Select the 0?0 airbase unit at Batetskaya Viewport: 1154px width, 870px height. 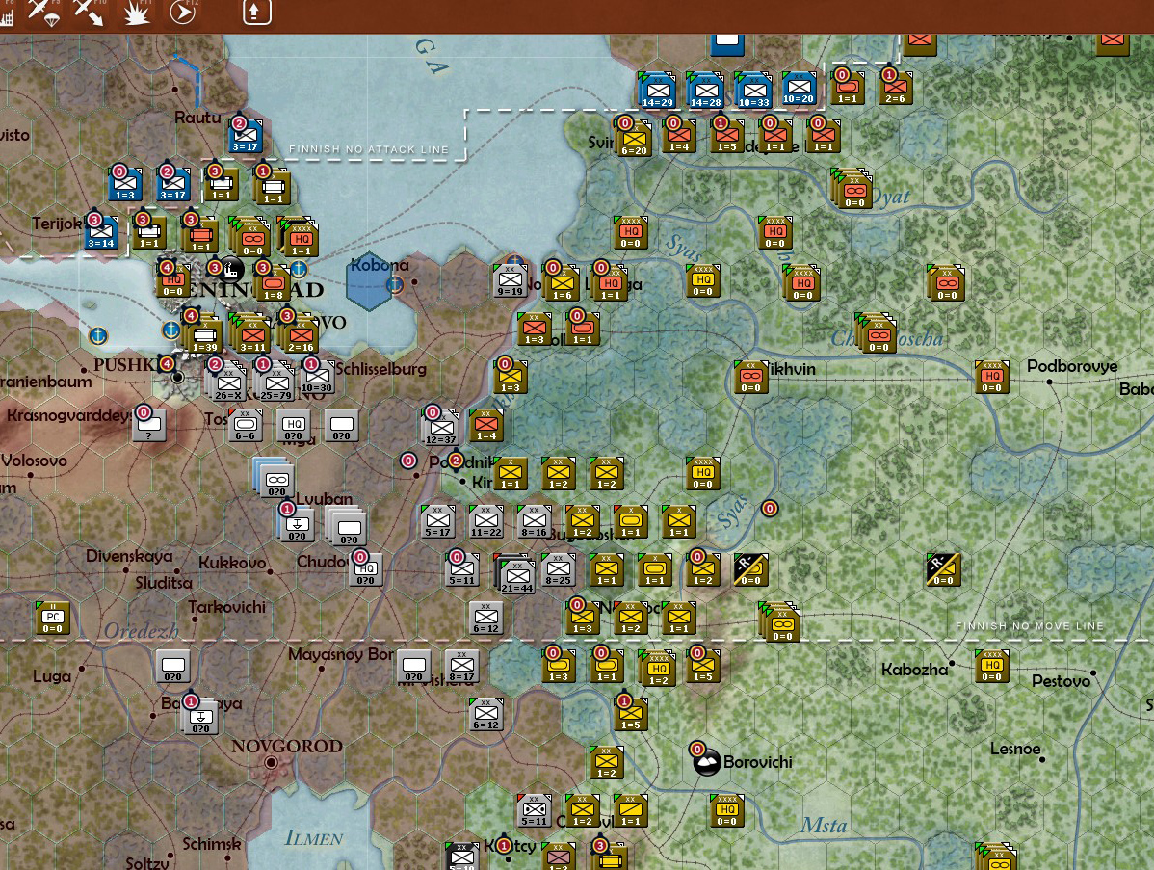pos(201,716)
